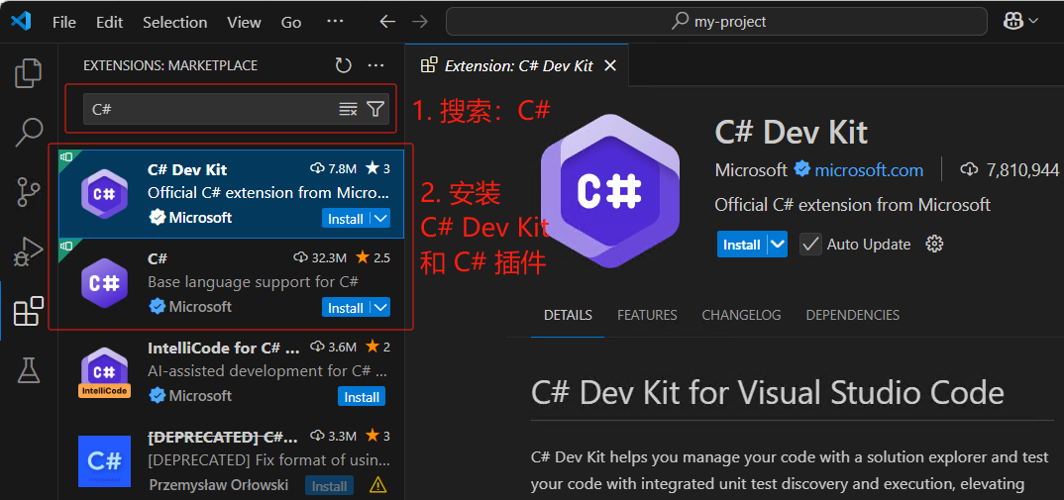Image resolution: width=1064 pixels, height=500 pixels.
Task: Click Base language support for C# description
Action: pyautogui.click(x=253, y=281)
